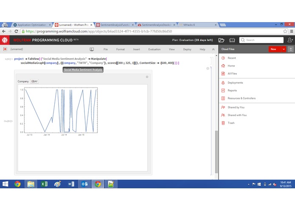Open the Help menu
The width and height of the screenshot is (295, 210).
point(202,49)
